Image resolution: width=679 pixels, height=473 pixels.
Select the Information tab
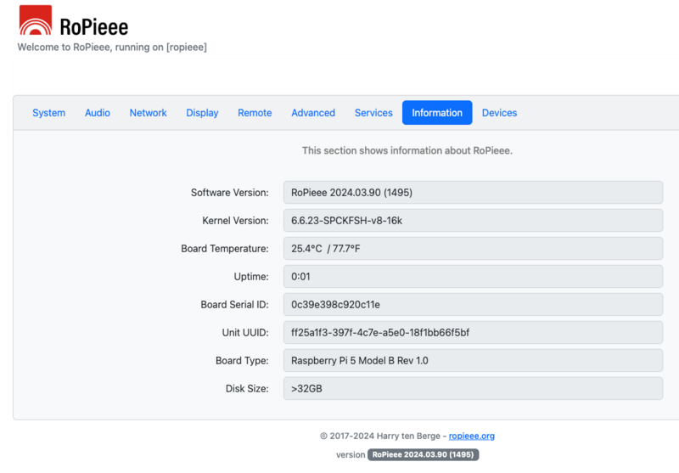click(x=437, y=113)
